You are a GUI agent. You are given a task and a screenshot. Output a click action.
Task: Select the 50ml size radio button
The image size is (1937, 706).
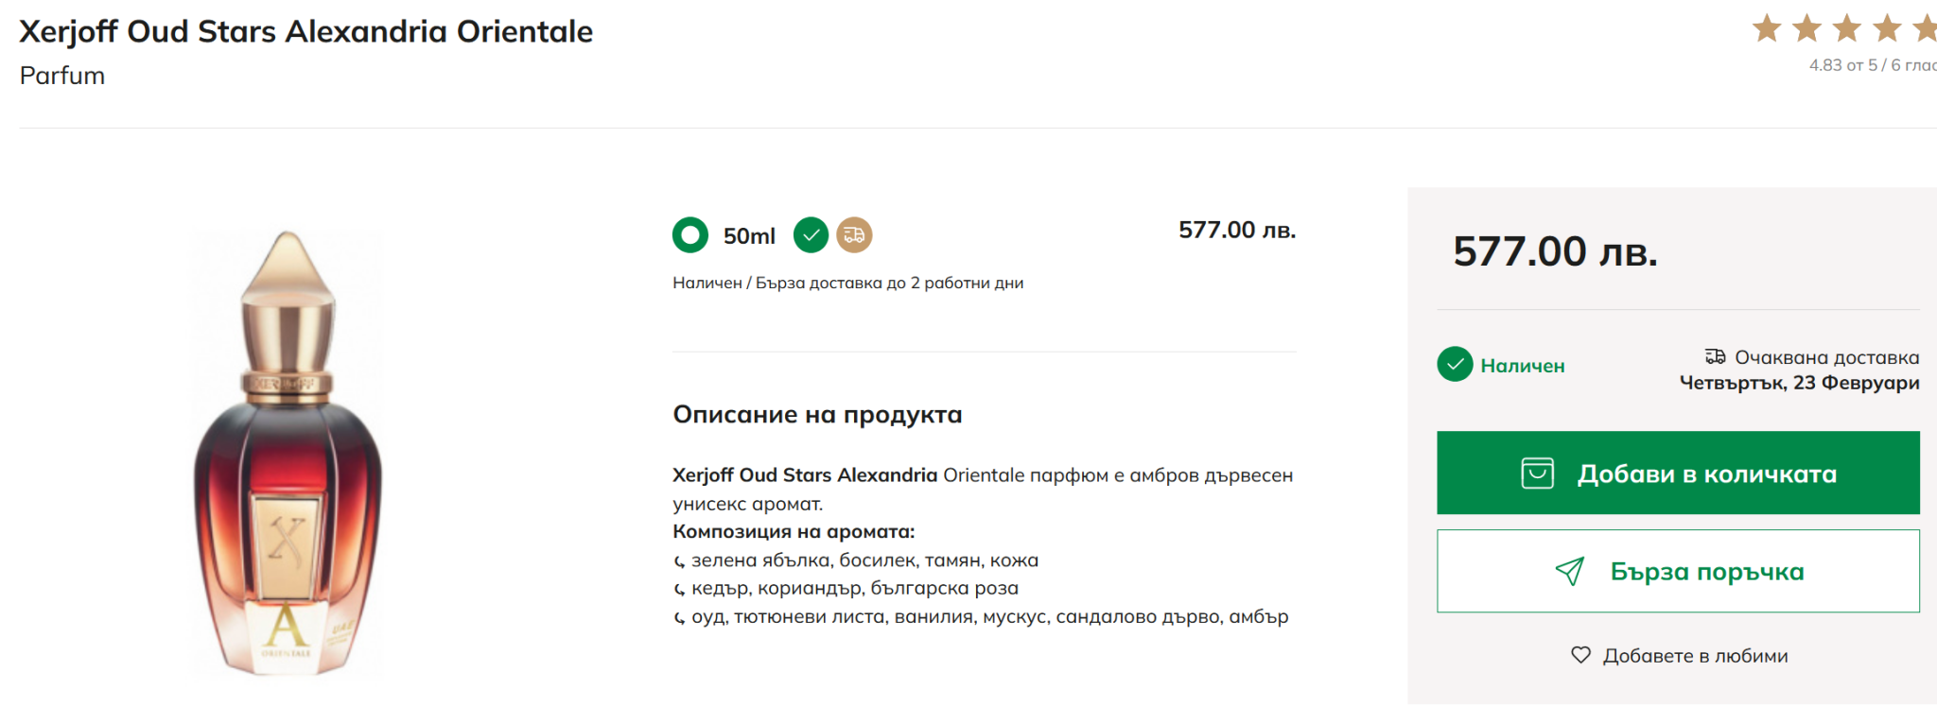pos(690,234)
